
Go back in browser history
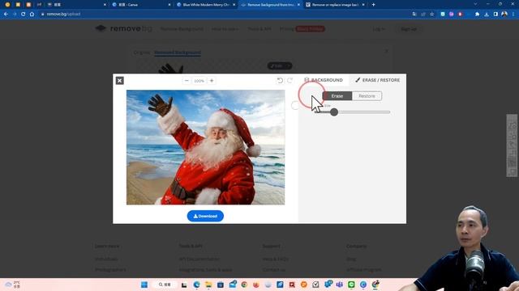tap(6, 15)
